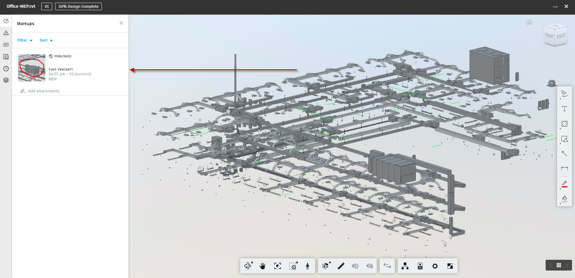The height and width of the screenshot is (278, 575).
Task: Open the Filter dropdown in Markups panel
Action: click(25, 40)
